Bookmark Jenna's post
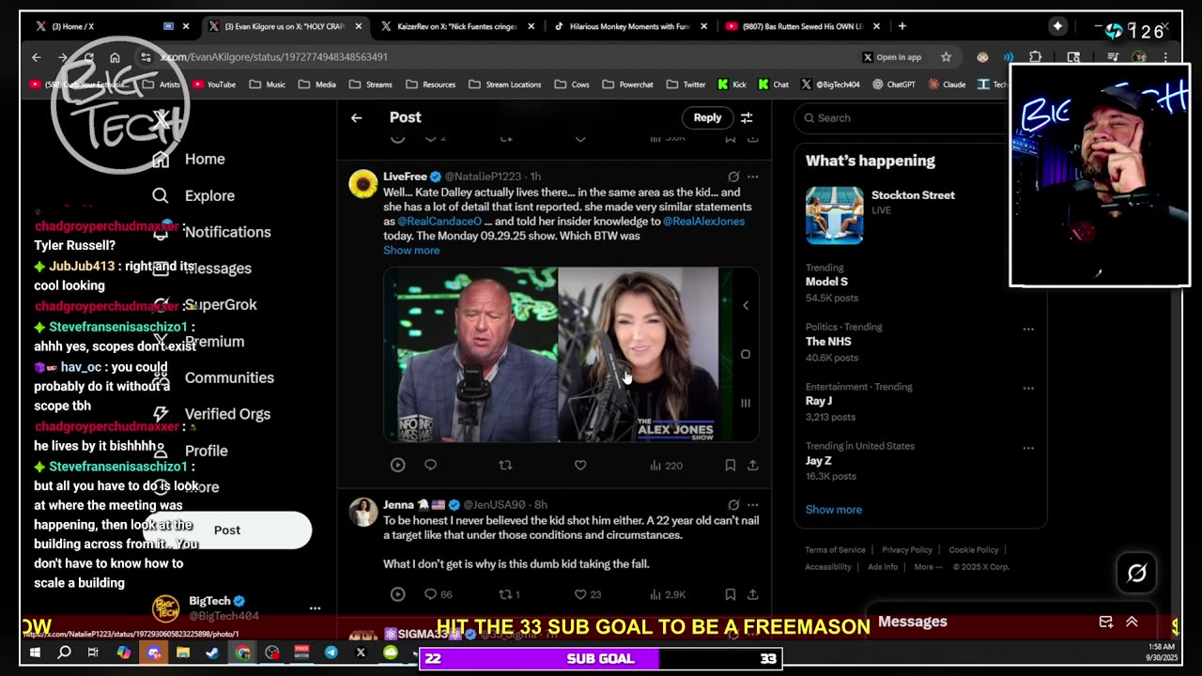The image size is (1202, 676). (x=730, y=594)
